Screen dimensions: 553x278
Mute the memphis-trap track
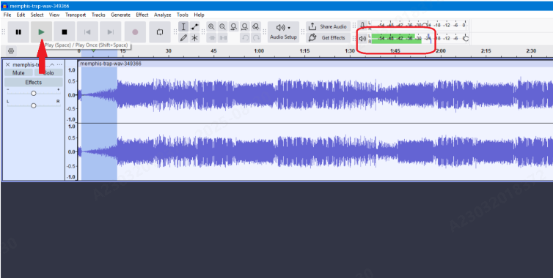point(18,73)
